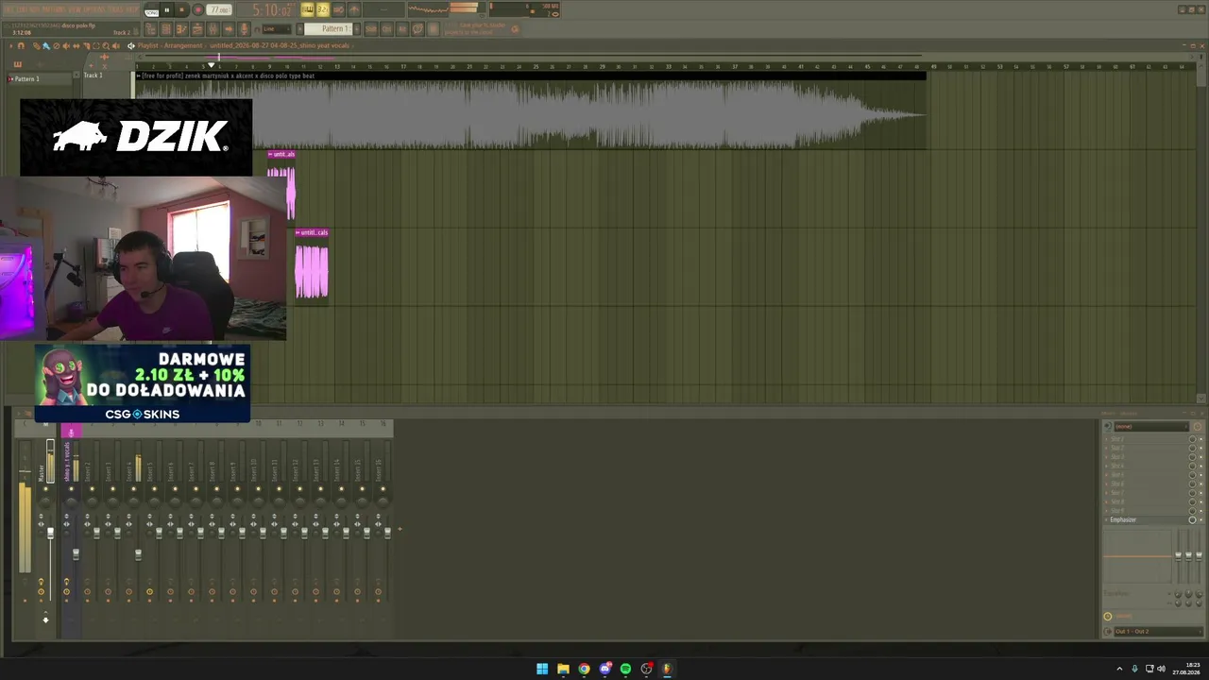Click the Master track pan knob
Viewport: 1209px width, 680px height.
click(x=44, y=504)
